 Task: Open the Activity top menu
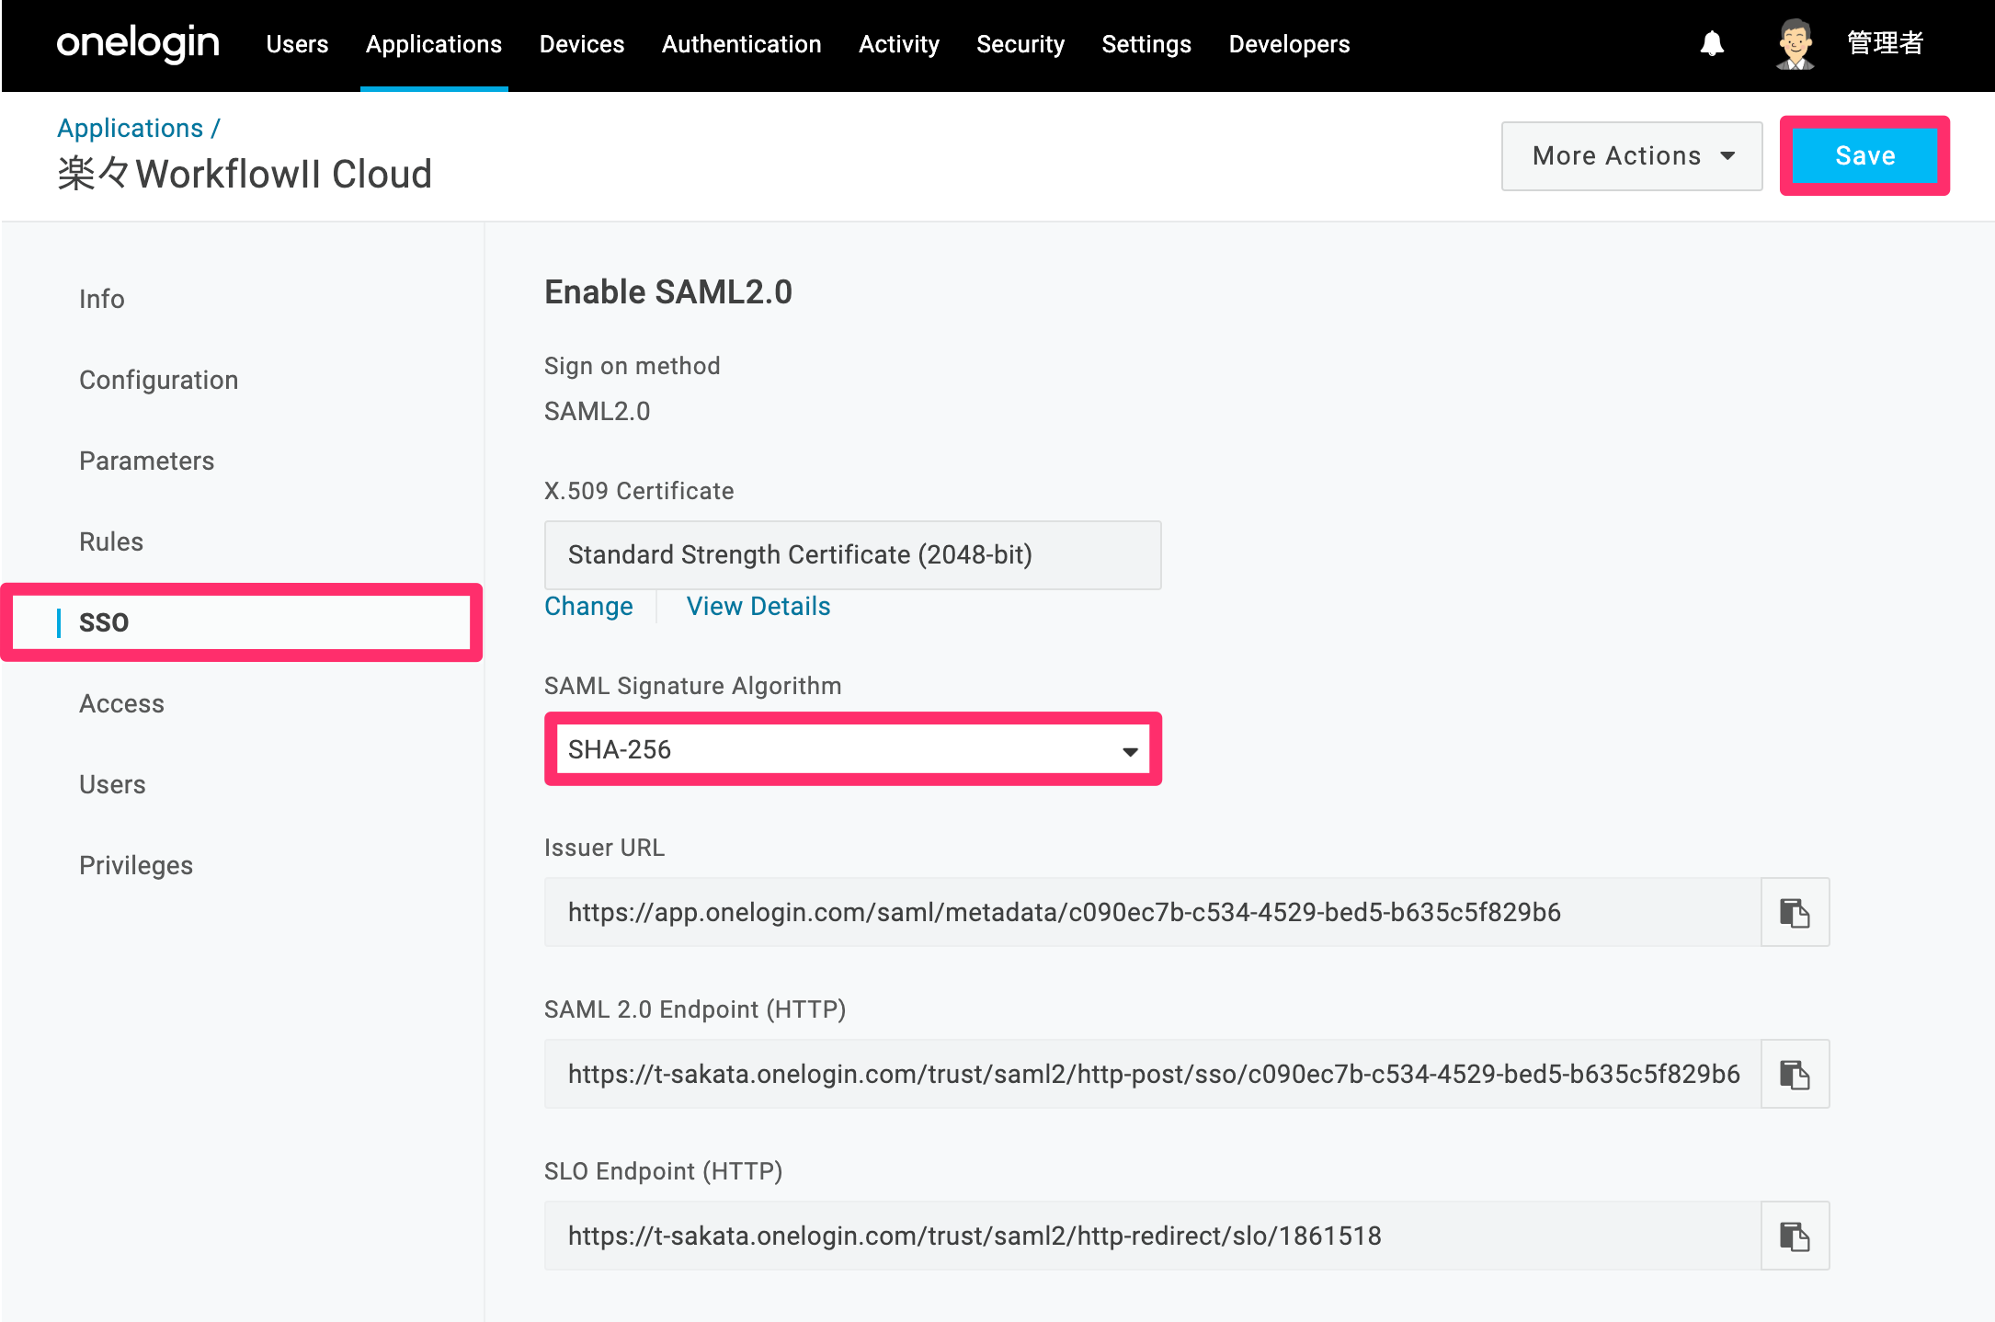(899, 44)
